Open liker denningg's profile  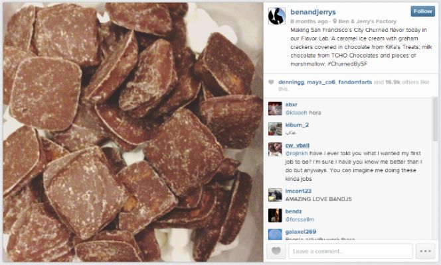tap(291, 82)
